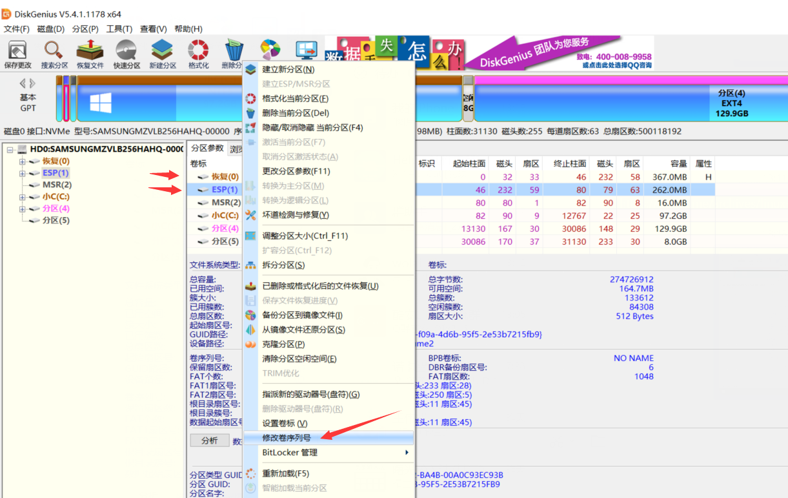Collapse the HD0:SAMSUNG disk tree node
This screenshot has width=788, height=498.
(10, 150)
